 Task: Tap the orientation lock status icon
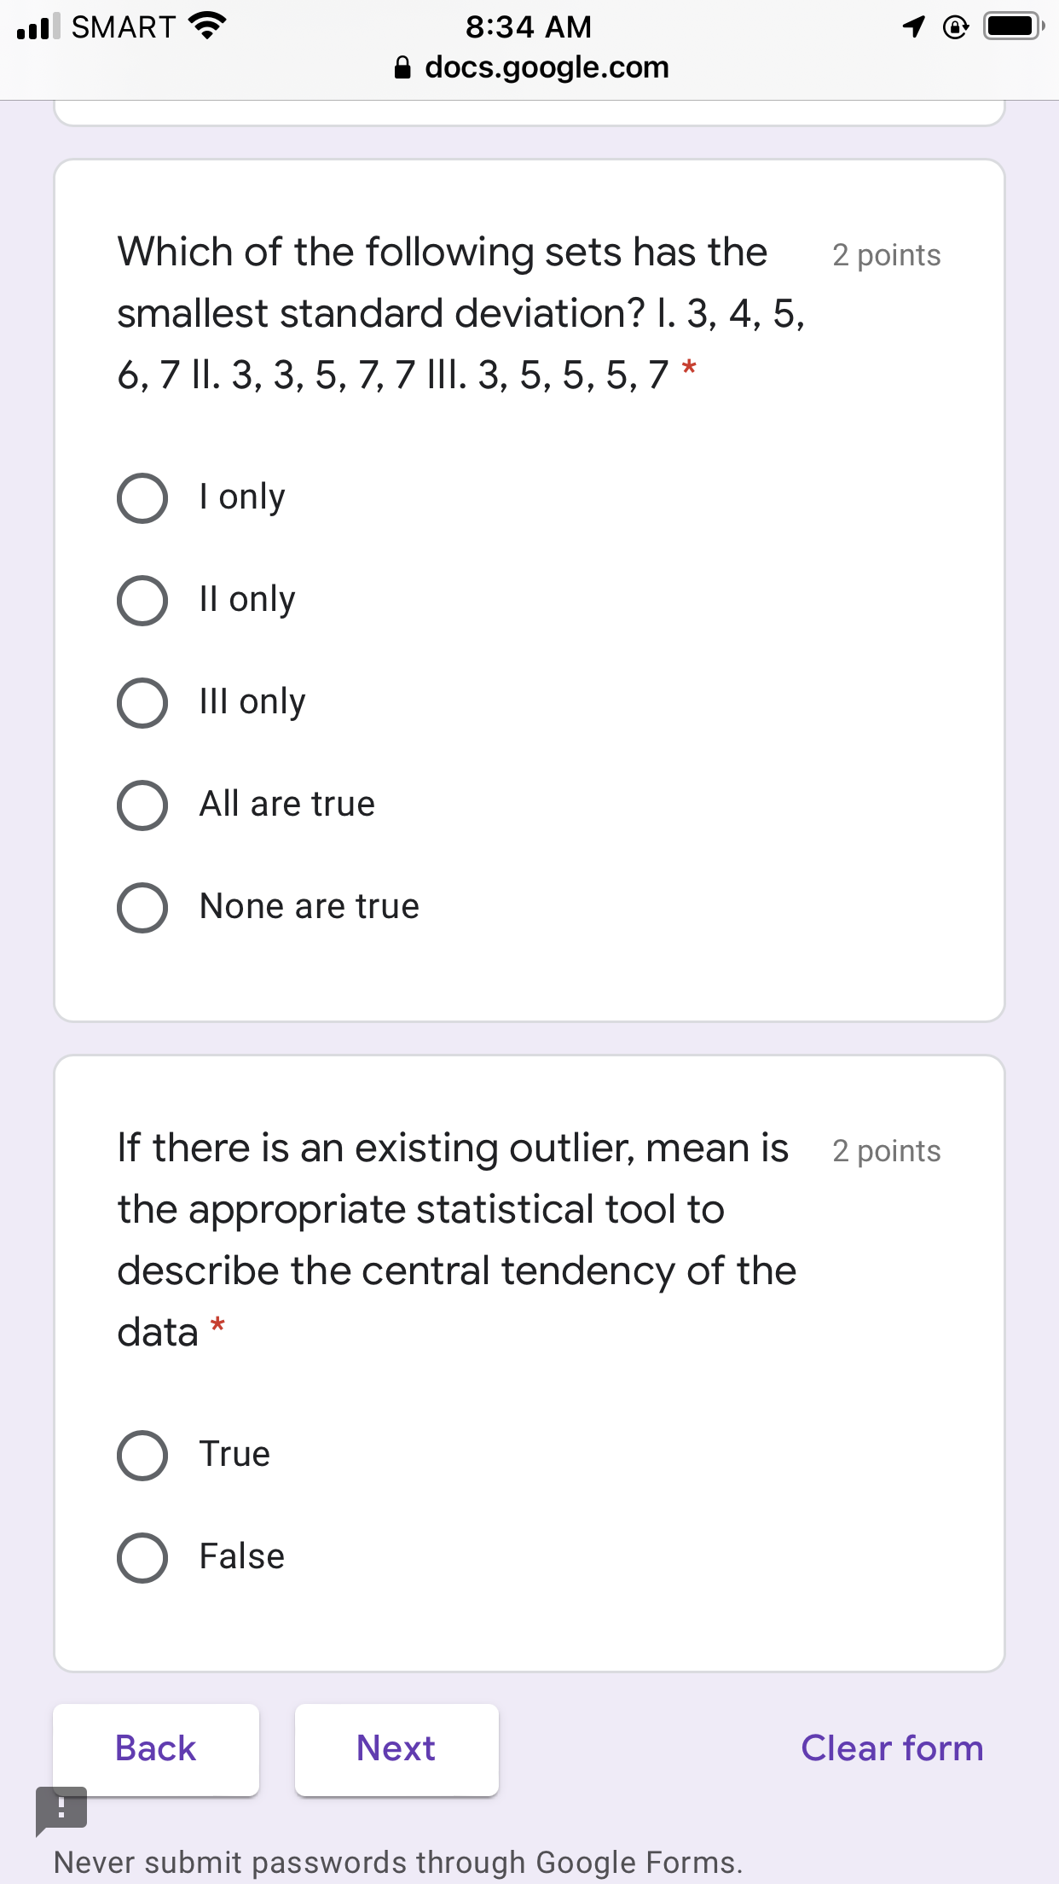(954, 26)
